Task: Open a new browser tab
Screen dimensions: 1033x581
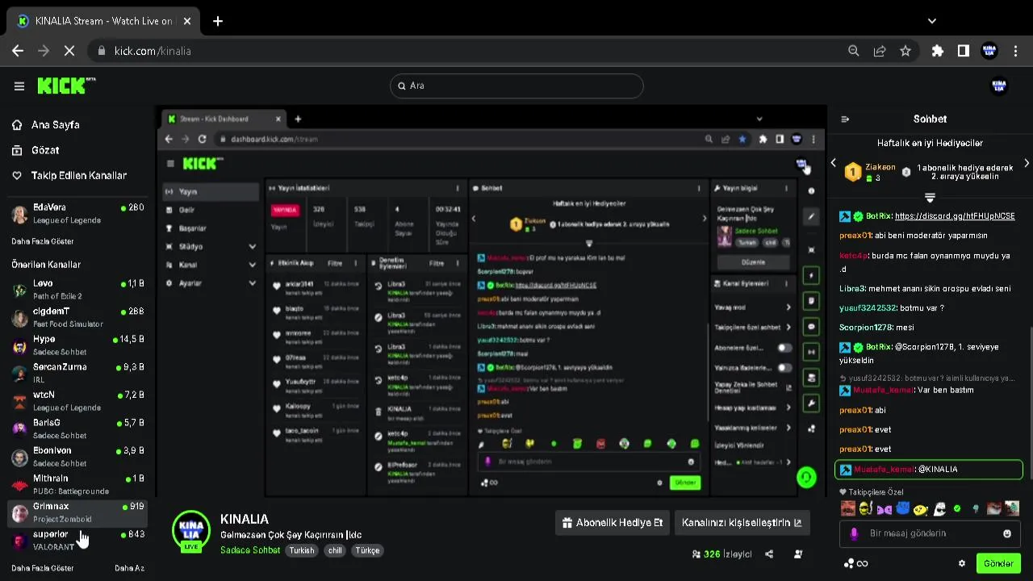Action: point(218,21)
